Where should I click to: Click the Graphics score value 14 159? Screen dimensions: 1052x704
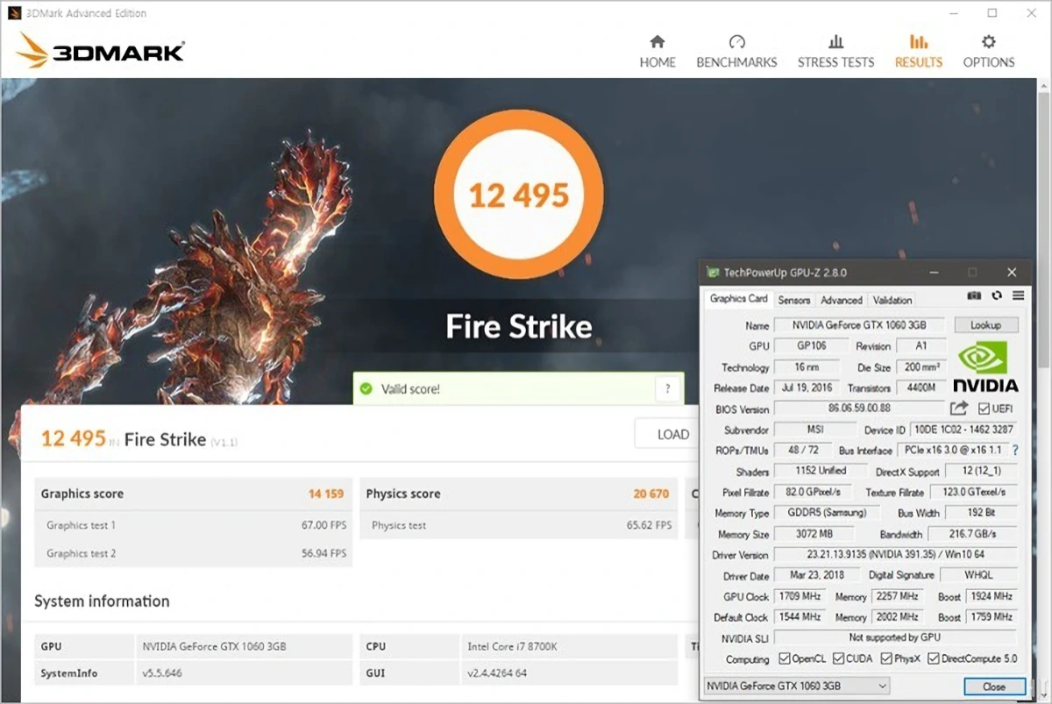click(x=326, y=494)
